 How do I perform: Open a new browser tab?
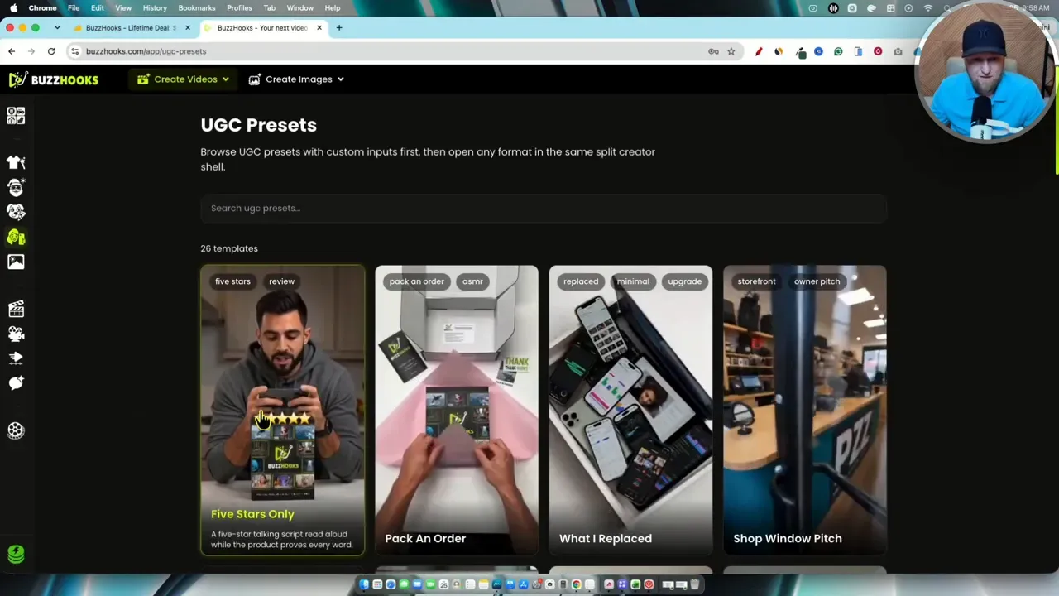(339, 28)
